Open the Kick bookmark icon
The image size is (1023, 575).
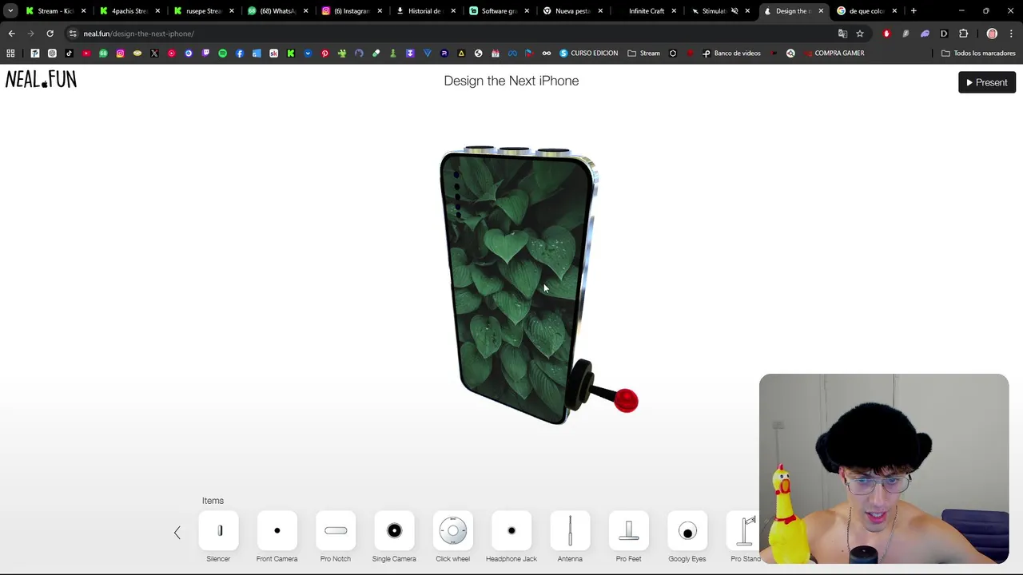[x=291, y=54]
